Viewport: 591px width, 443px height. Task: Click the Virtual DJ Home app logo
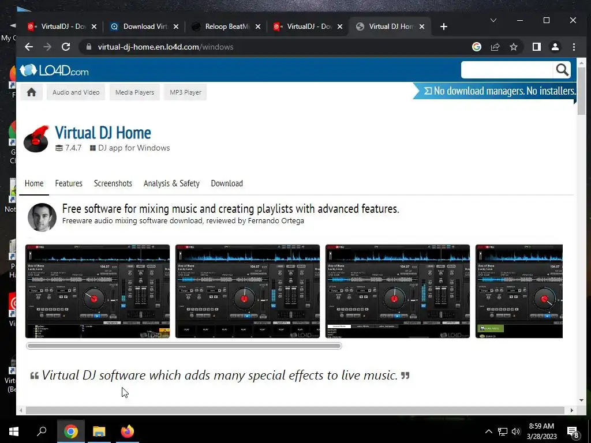(36, 138)
